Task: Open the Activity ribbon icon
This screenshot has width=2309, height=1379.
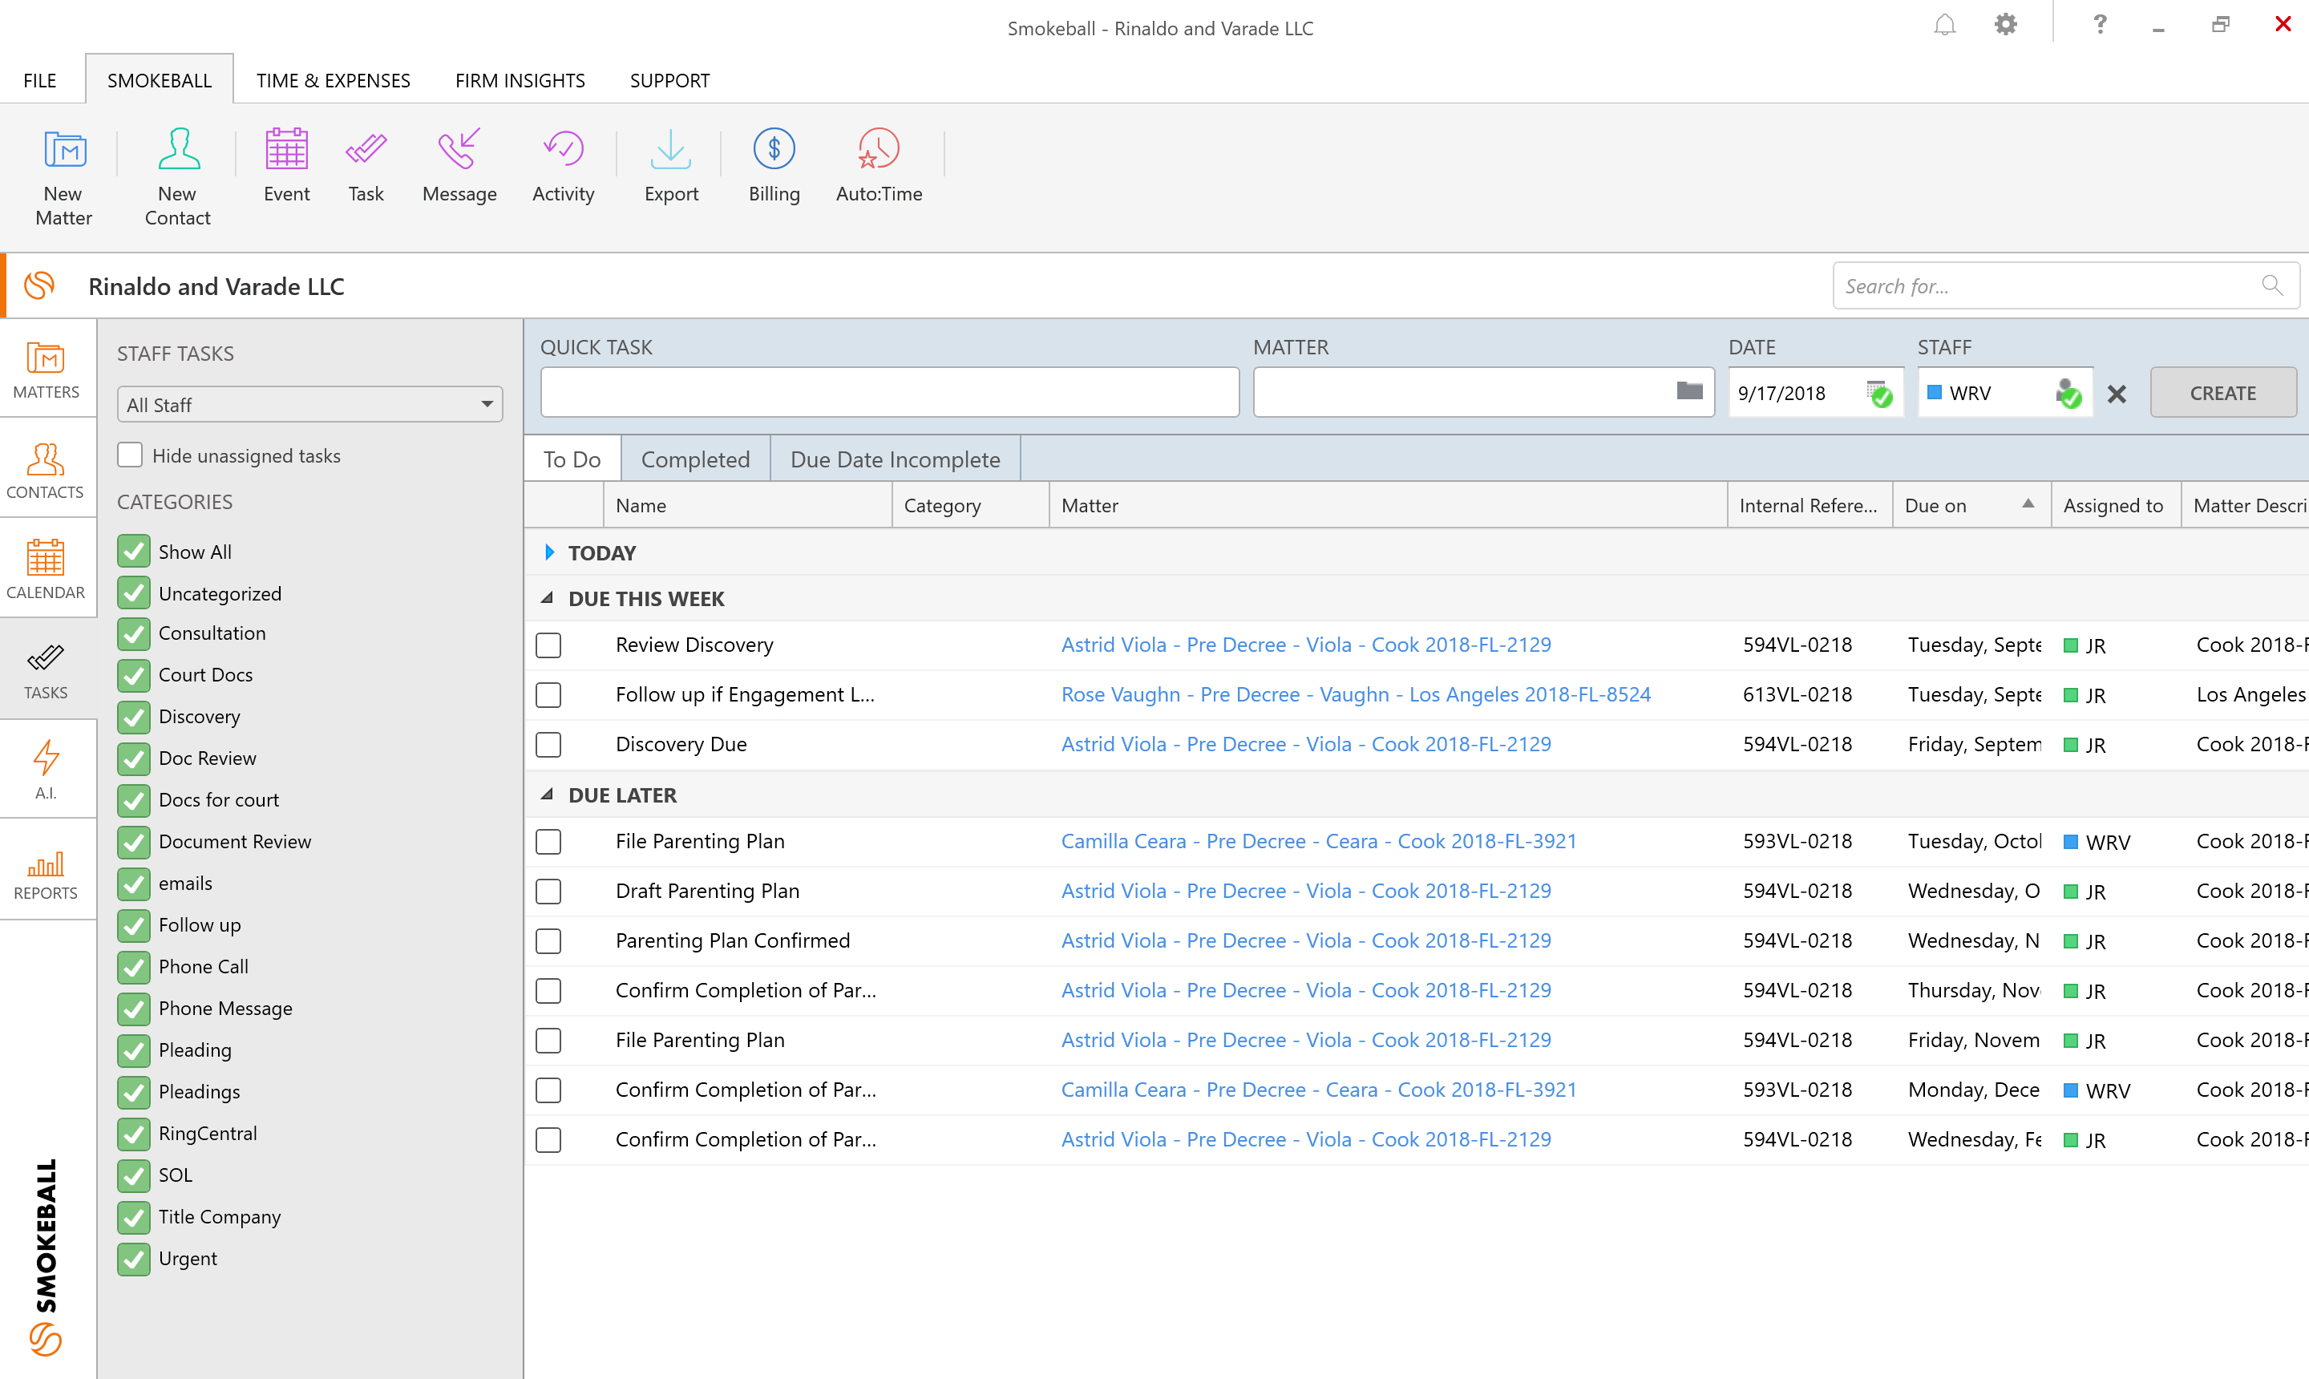Action: pyautogui.click(x=562, y=151)
